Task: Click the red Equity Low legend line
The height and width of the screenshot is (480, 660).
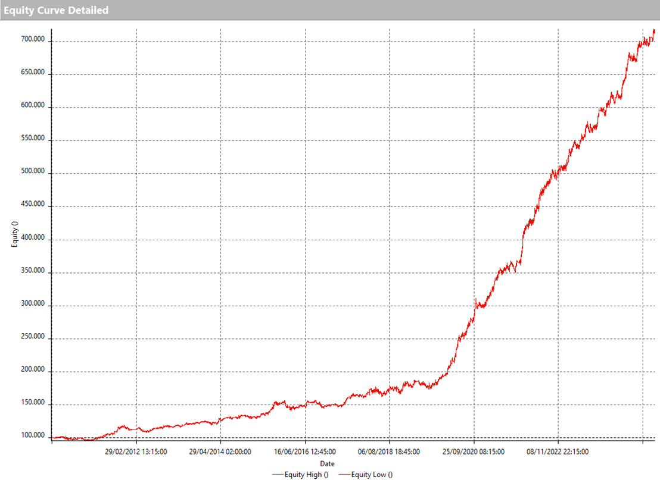Action: 344,474
